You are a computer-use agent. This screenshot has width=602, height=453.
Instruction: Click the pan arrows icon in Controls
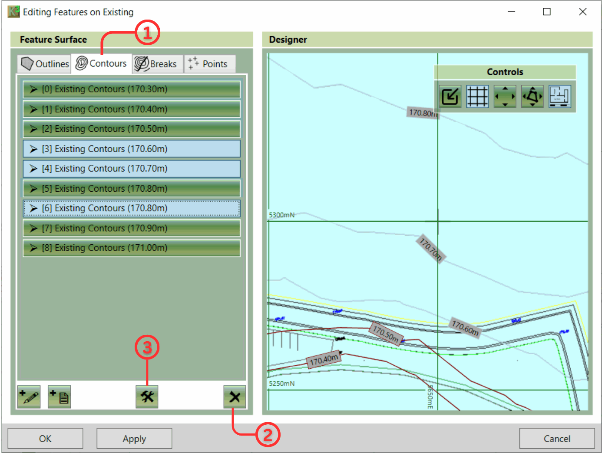point(505,96)
